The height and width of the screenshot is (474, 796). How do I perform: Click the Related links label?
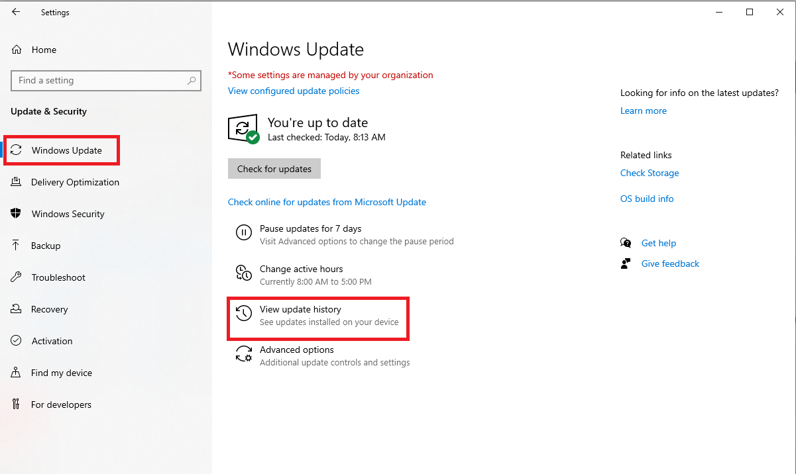pyautogui.click(x=646, y=155)
